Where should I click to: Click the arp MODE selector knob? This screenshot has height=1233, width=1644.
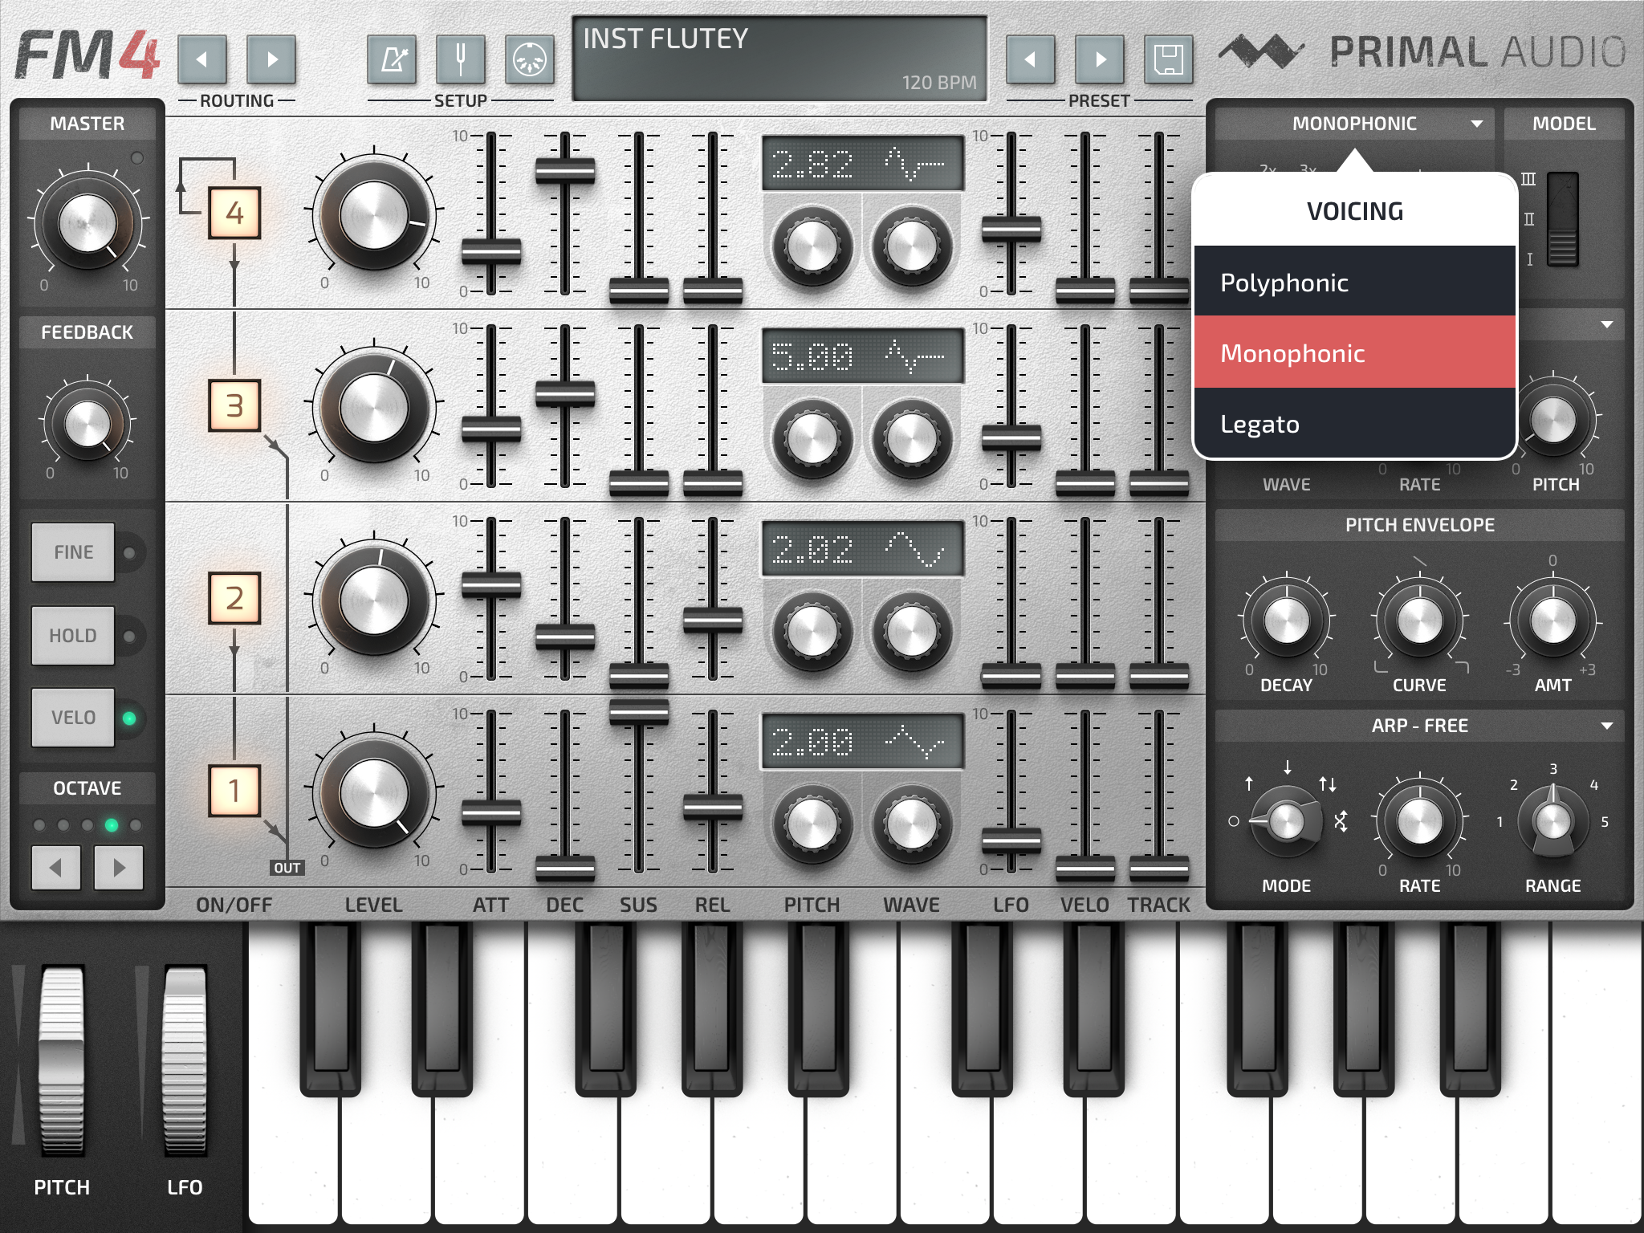tap(1286, 821)
